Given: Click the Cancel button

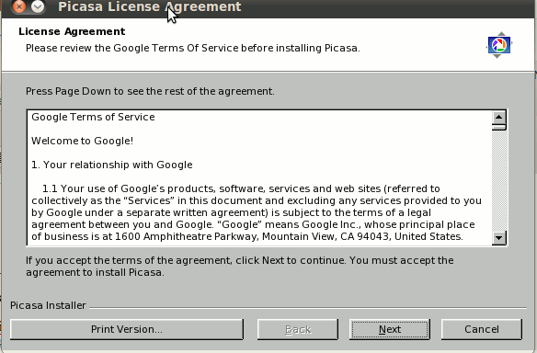Looking at the screenshot, I should coord(482,329).
